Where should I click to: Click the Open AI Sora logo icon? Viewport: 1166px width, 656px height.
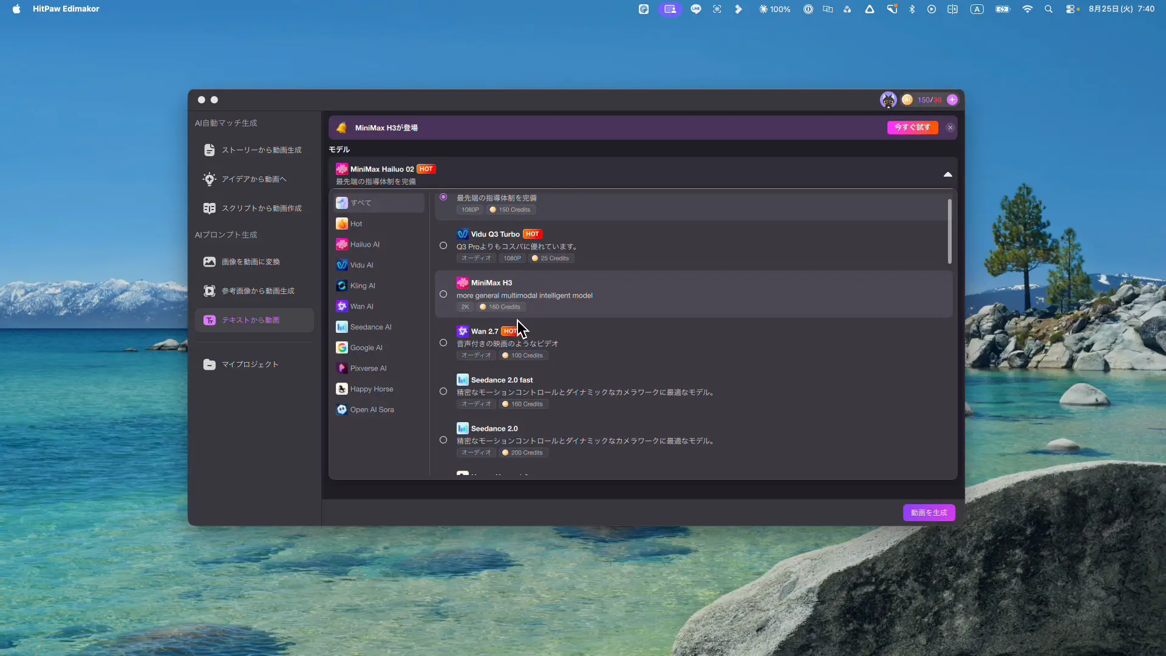(x=342, y=409)
